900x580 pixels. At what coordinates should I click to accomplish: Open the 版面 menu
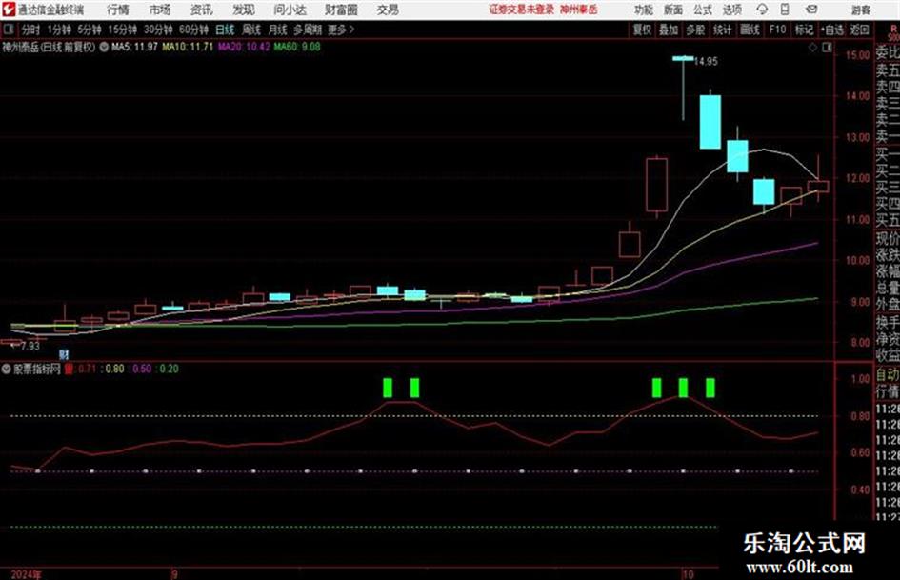click(673, 10)
